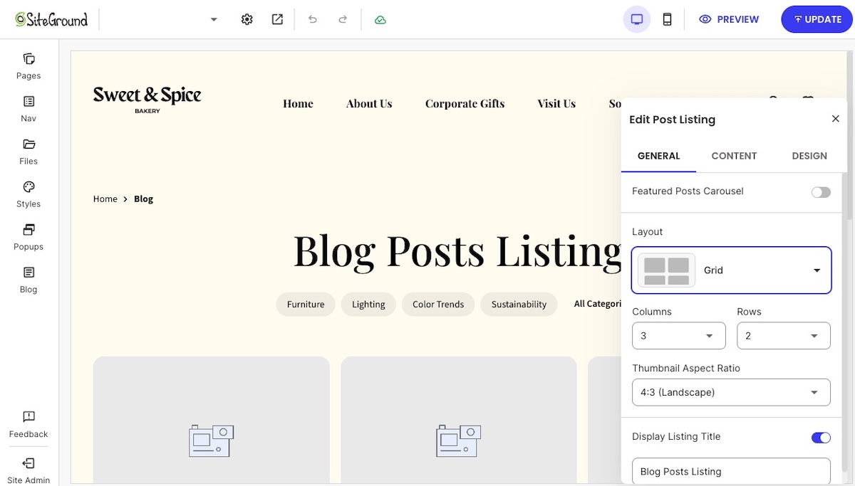
Task: Click the All Categories filter text
Action: (598, 304)
